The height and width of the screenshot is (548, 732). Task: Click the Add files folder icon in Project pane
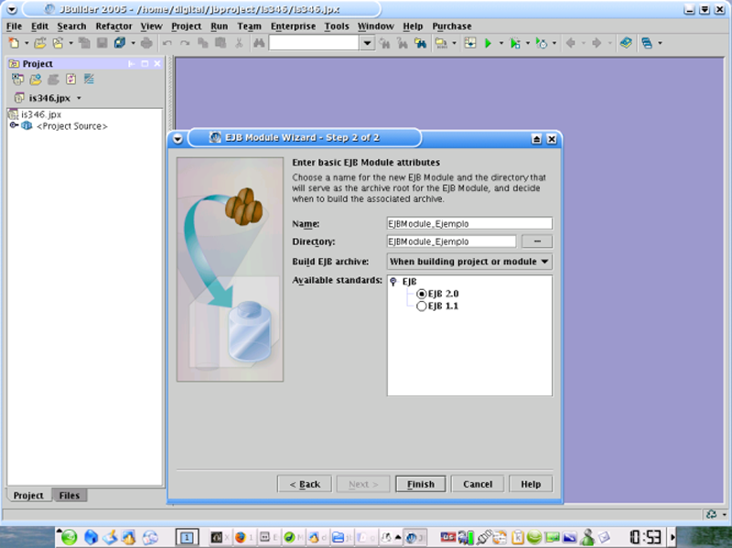[36, 80]
